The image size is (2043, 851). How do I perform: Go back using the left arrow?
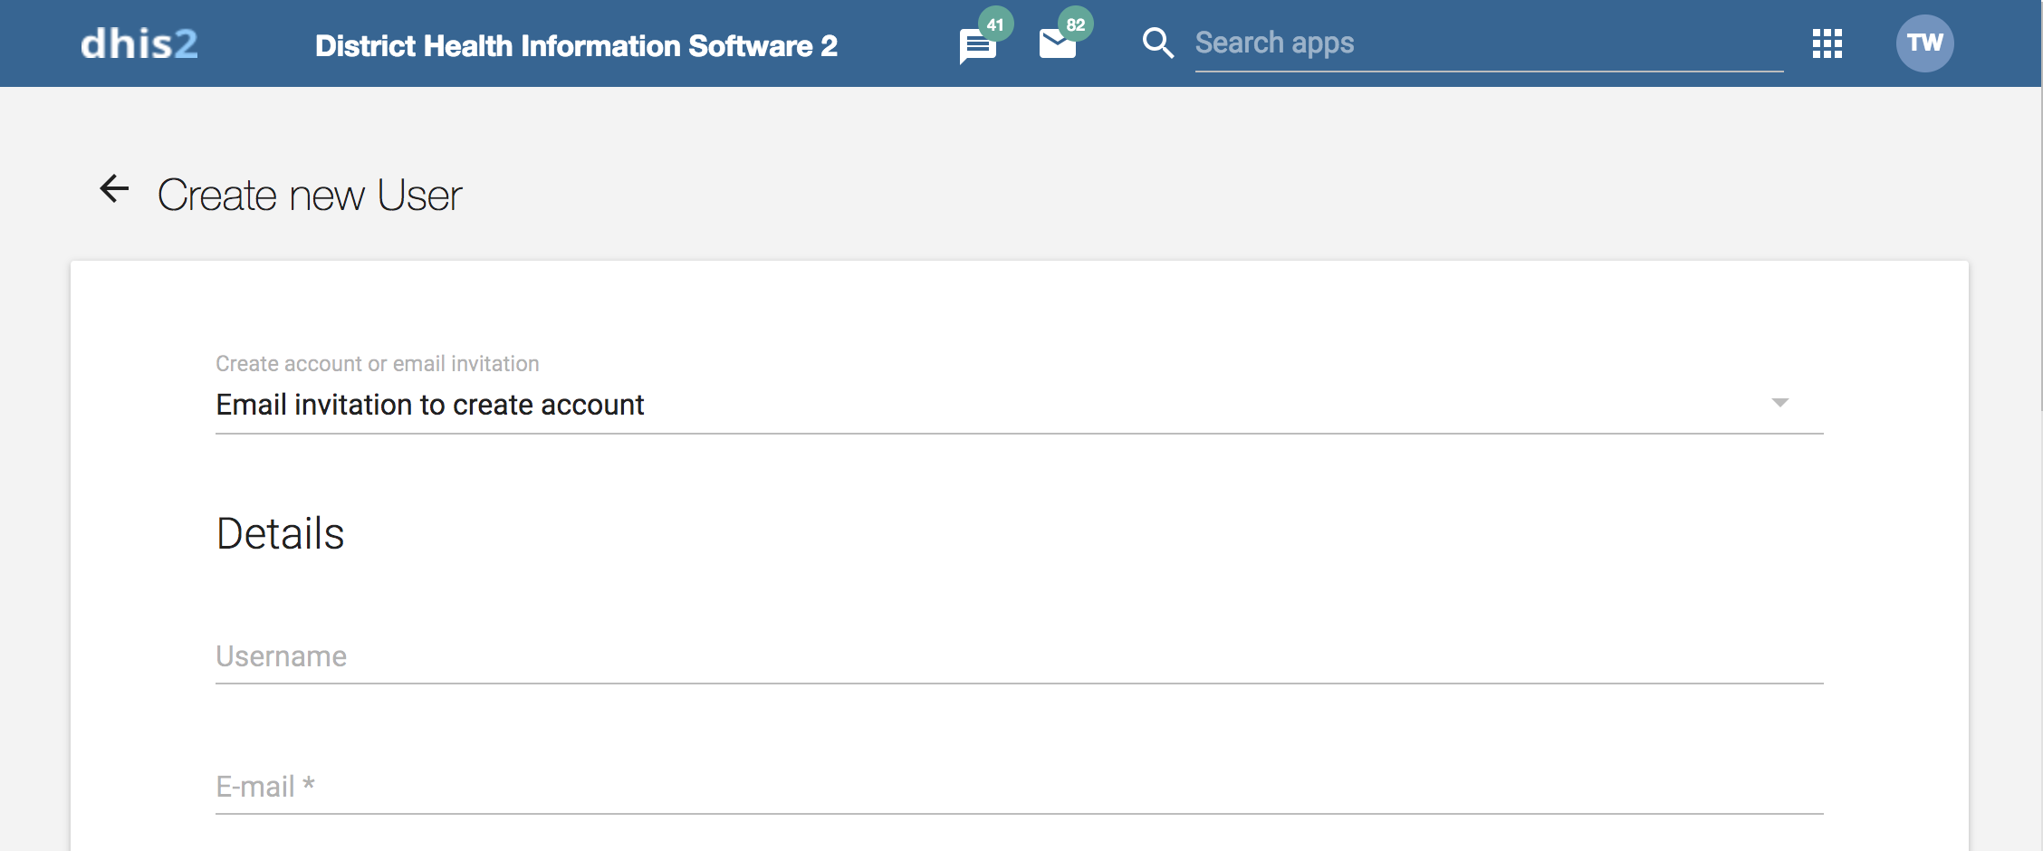(x=114, y=189)
